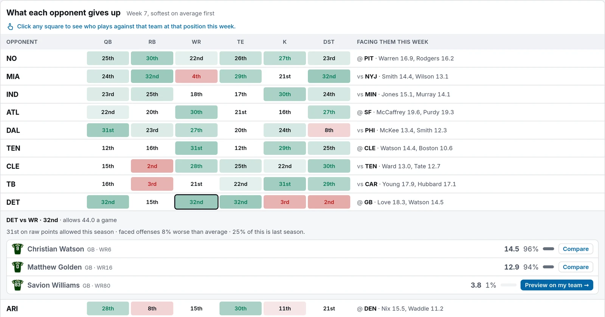
Task: Open DET's 32nd QB square
Action: (108, 202)
